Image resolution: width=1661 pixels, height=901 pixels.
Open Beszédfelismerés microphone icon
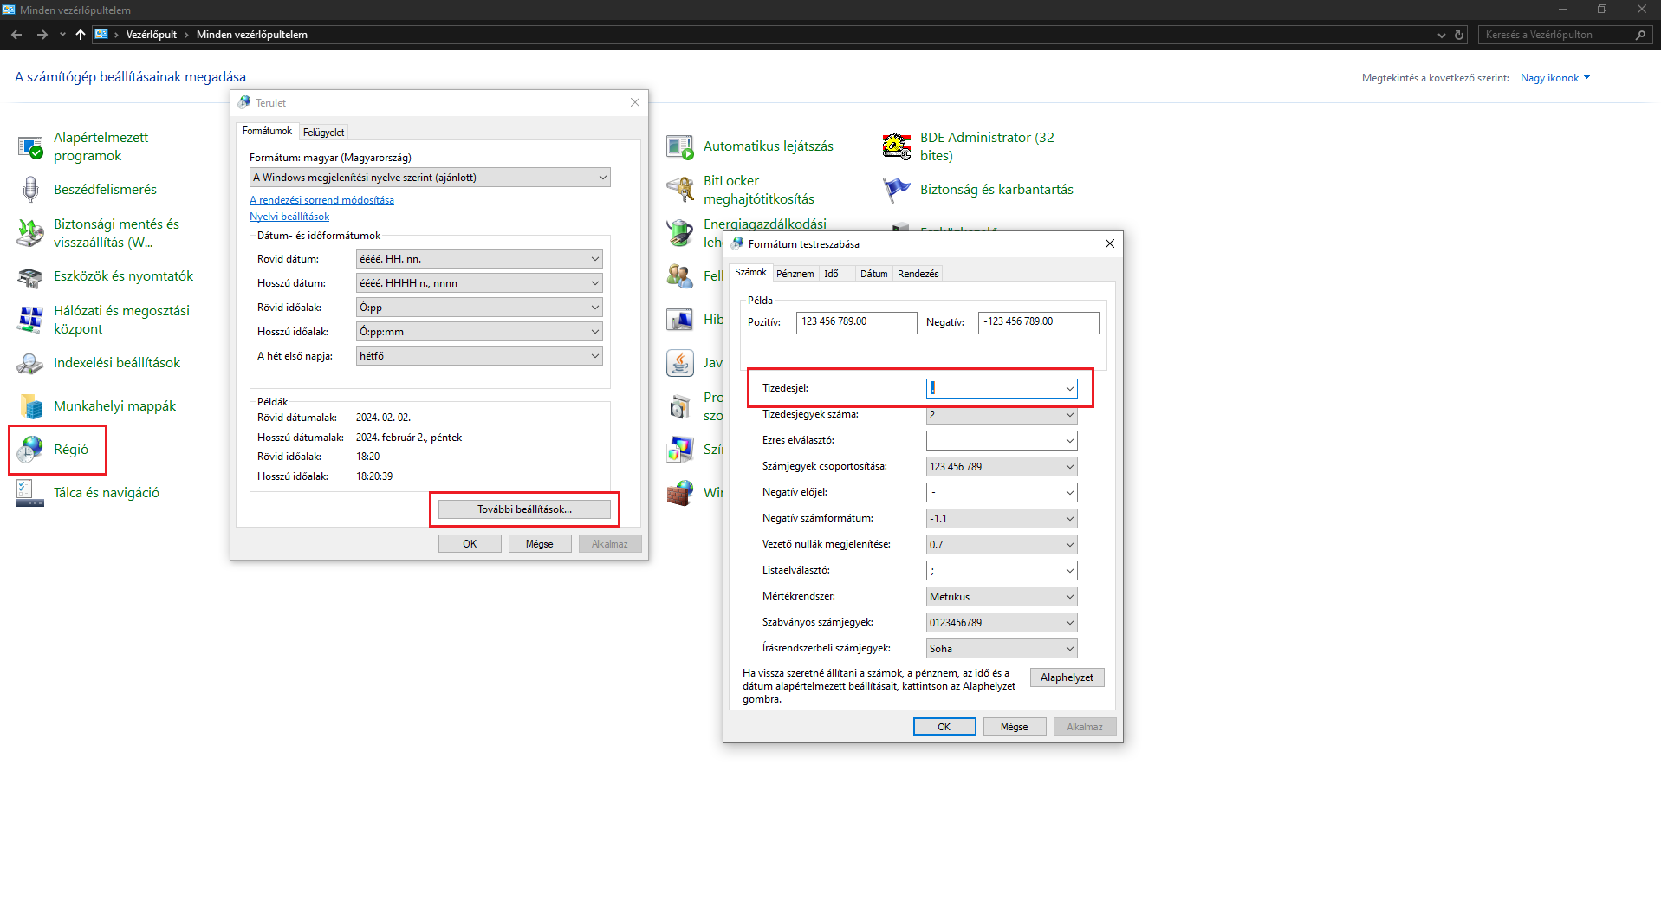31,189
